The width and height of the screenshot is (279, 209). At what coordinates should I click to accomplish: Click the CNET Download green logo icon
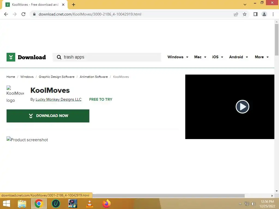pos(11,57)
